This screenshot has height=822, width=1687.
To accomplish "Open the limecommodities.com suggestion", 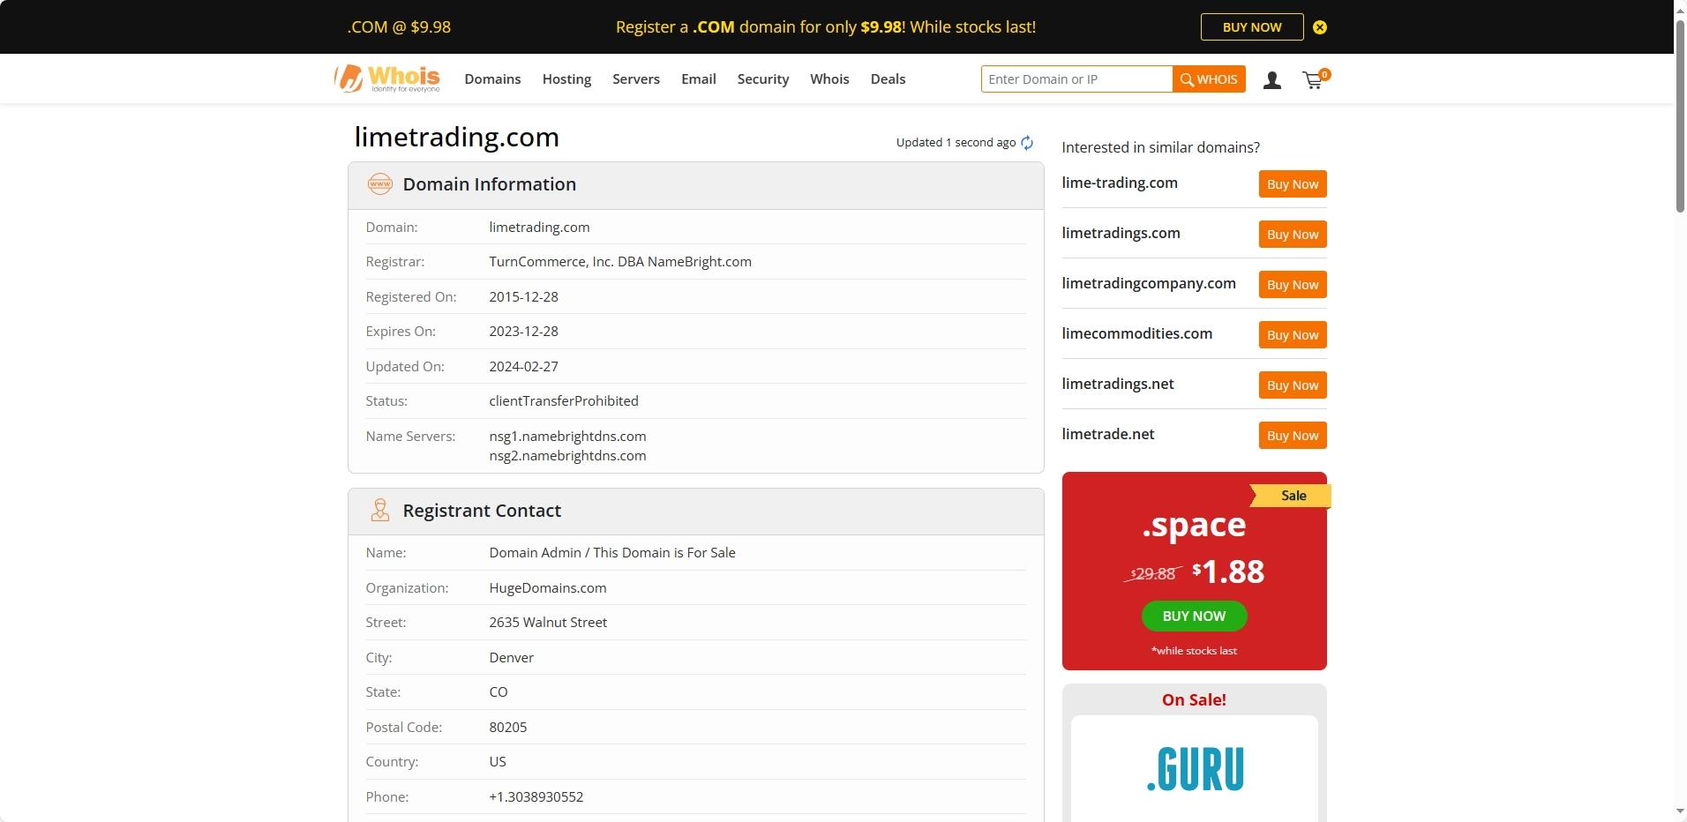I will tap(1136, 333).
